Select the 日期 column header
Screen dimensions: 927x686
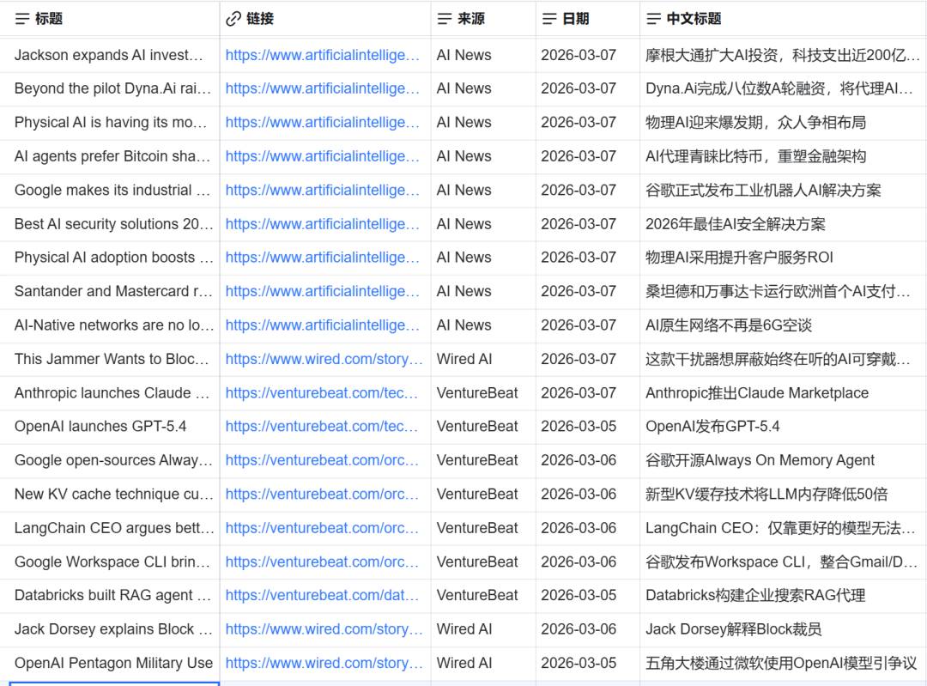pos(588,19)
